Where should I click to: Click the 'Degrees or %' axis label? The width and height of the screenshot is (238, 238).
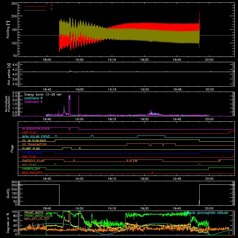[x=8, y=223]
